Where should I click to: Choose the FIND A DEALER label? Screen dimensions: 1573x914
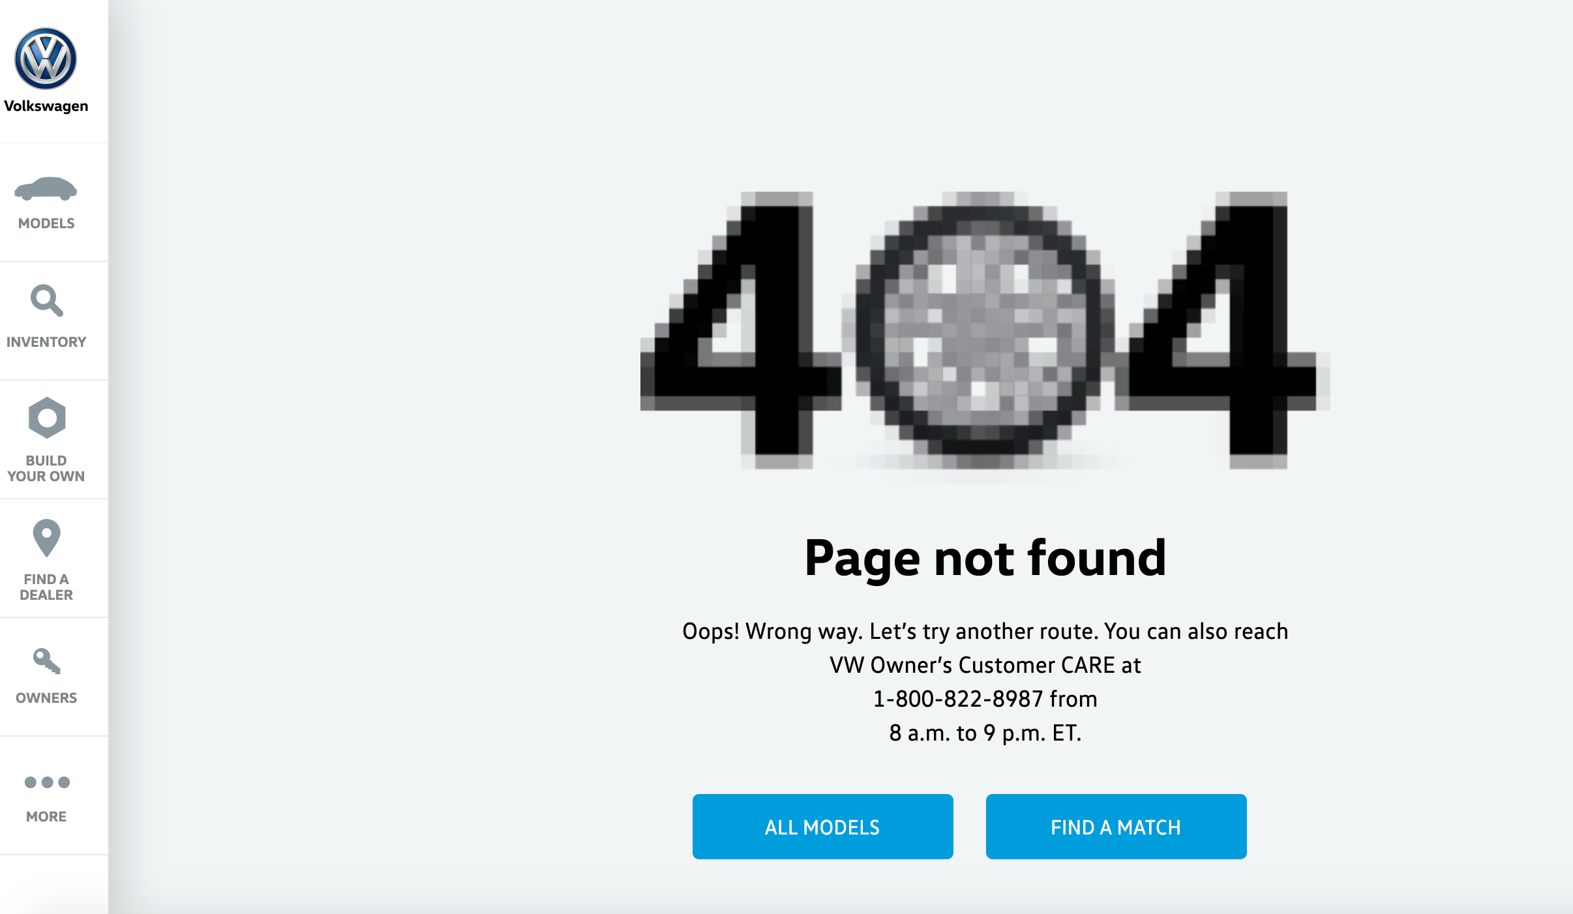click(x=46, y=587)
